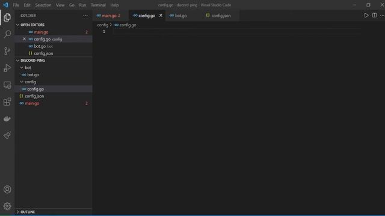Open config.go under config folder

click(54, 89)
